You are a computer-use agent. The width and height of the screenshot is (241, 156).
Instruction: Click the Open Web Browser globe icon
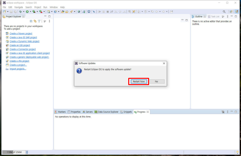click(79, 12)
